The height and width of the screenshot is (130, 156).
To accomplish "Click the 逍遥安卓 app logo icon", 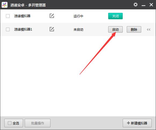I will tap(5, 5).
